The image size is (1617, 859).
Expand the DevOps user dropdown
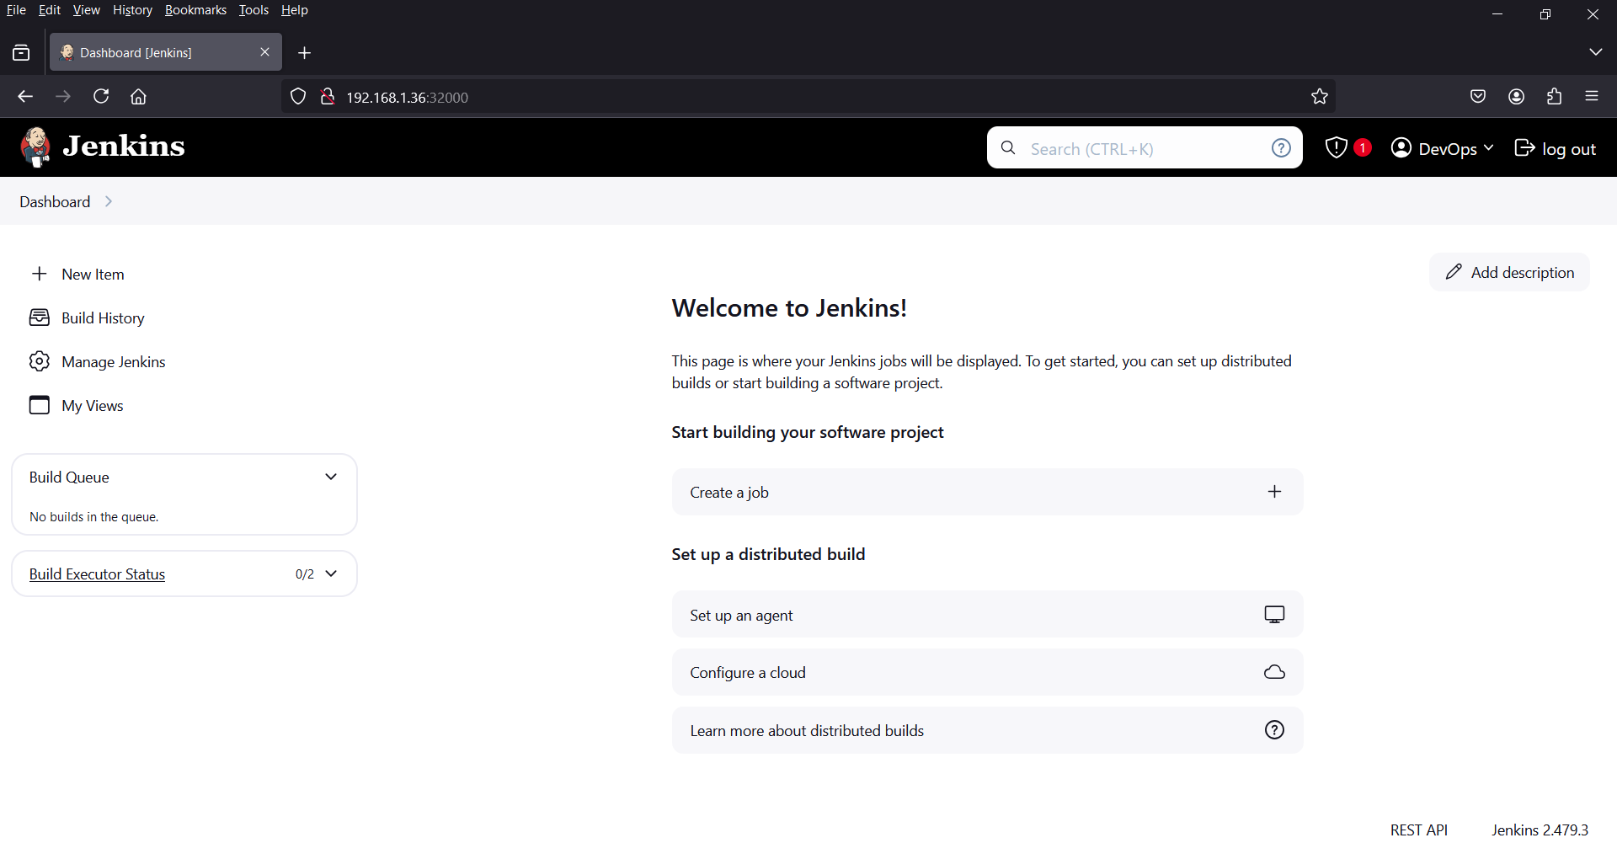point(1488,148)
